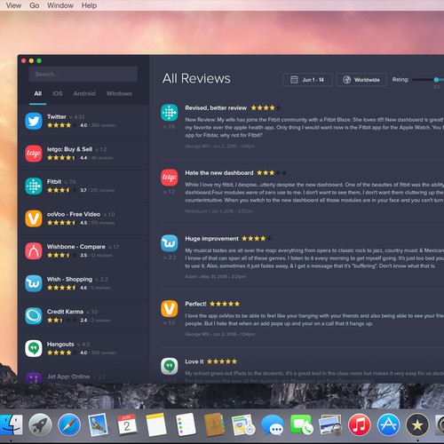Switch to the All platforms tab
Viewport: 444px width, 444px height.
[38, 93]
